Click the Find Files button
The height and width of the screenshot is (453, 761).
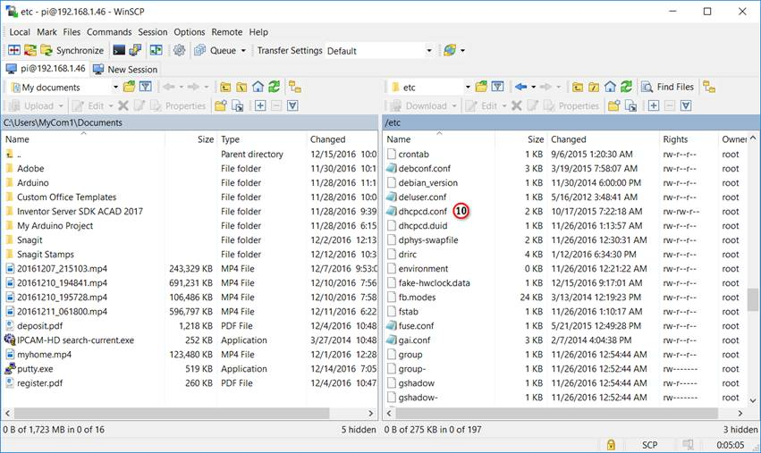668,87
